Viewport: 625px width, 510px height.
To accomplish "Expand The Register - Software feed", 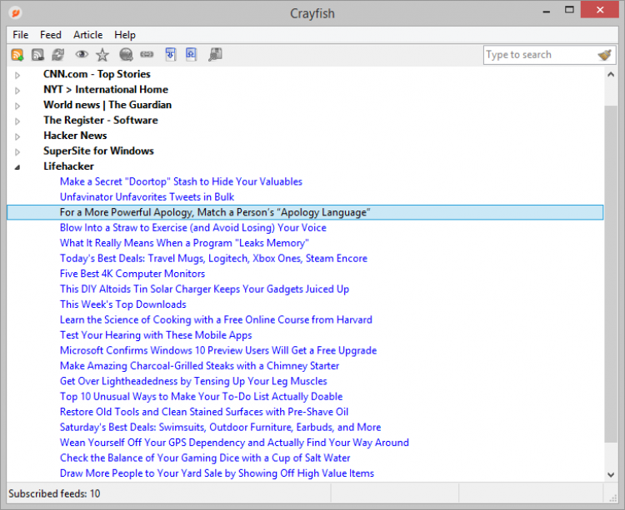I will point(17,121).
